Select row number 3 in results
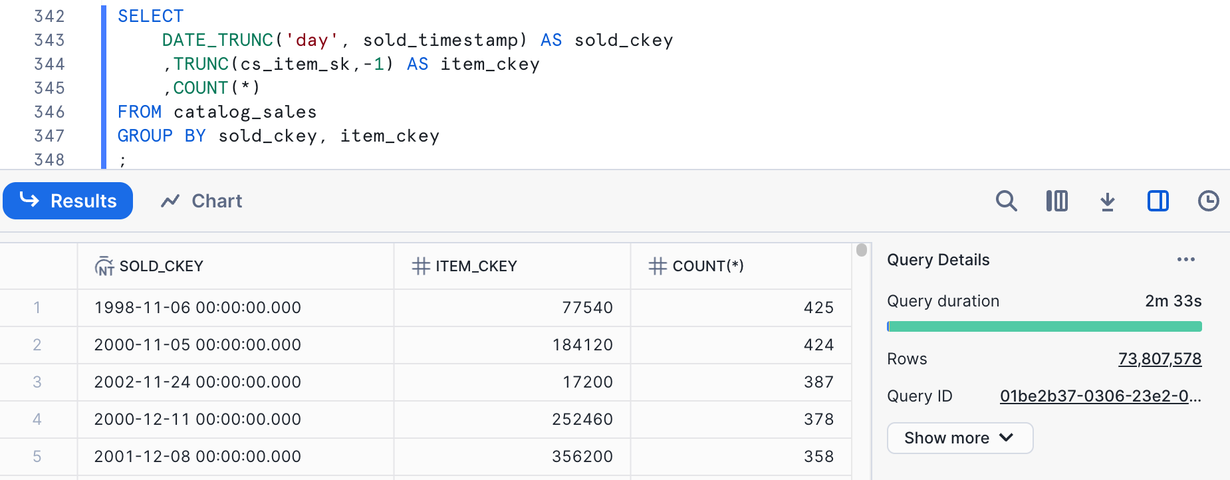The width and height of the screenshot is (1230, 480). pos(37,382)
